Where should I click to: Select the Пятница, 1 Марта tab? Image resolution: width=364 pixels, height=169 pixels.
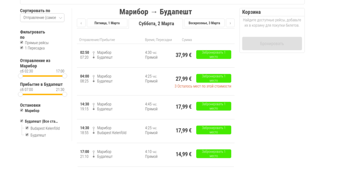coord(107,23)
